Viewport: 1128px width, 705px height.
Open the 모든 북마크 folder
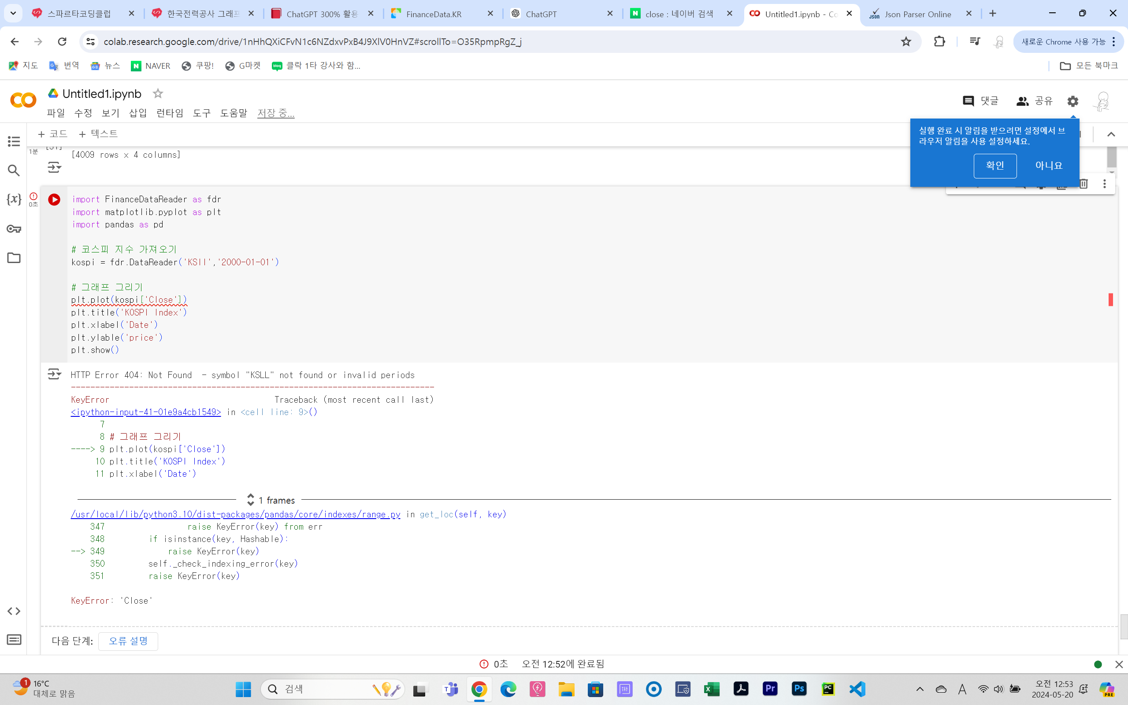click(1089, 66)
